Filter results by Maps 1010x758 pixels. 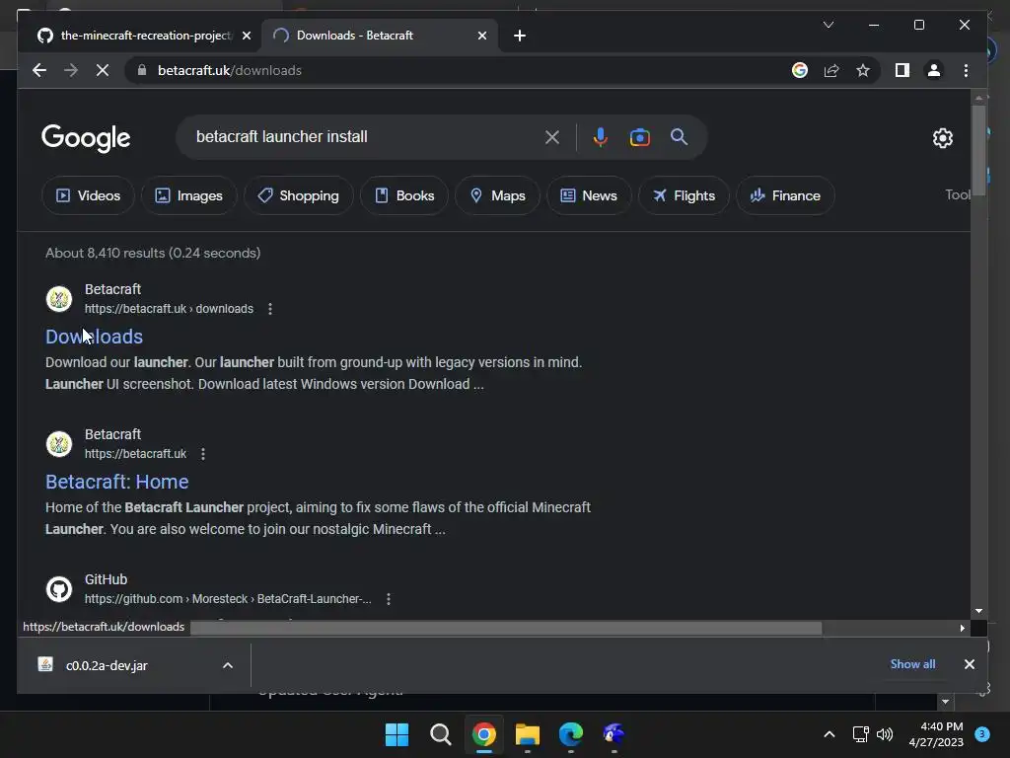497,196
